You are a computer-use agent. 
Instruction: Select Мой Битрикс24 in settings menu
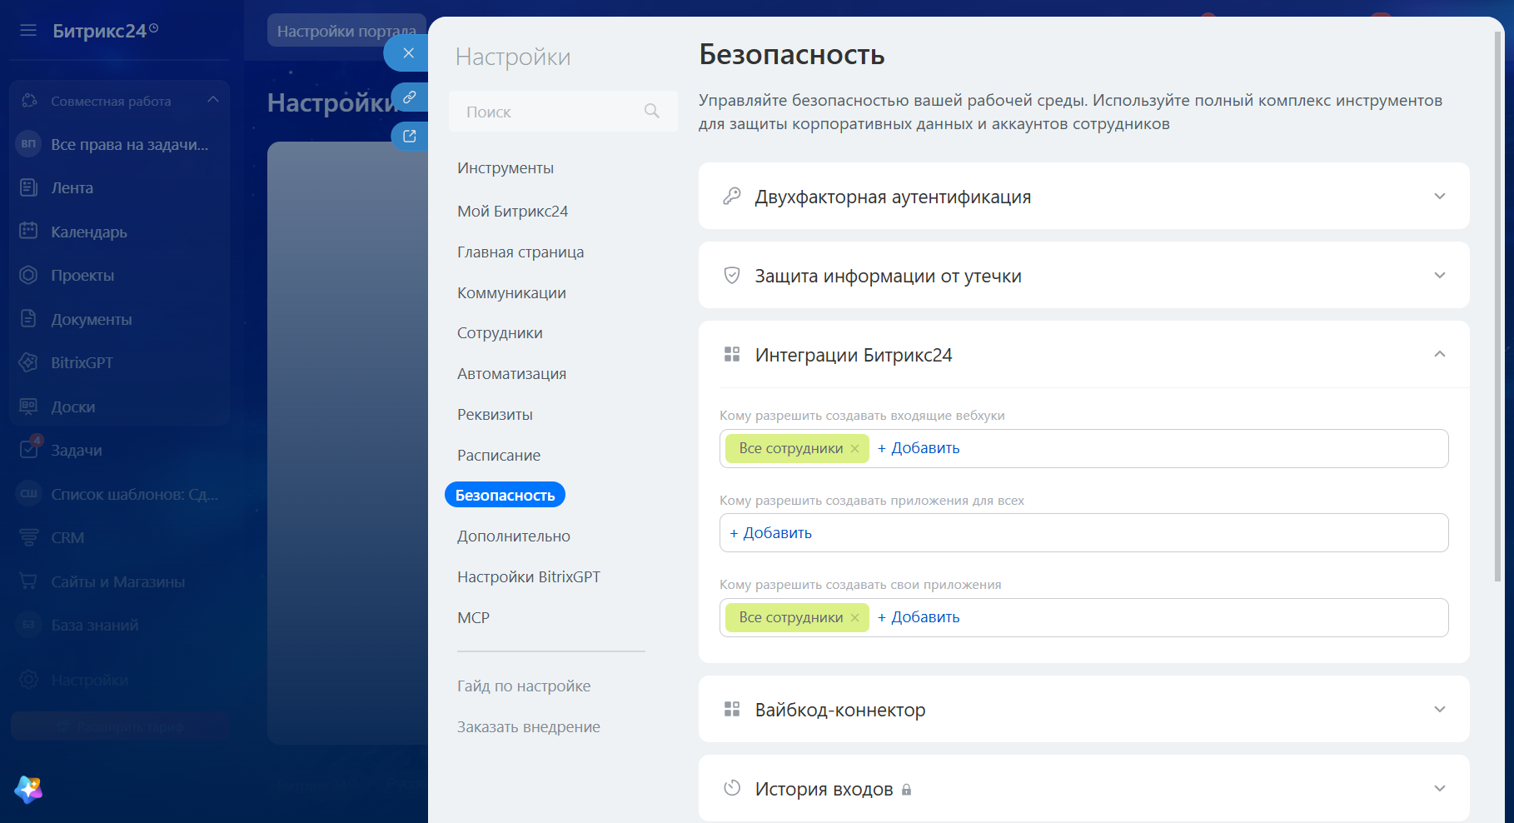point(512,212)
